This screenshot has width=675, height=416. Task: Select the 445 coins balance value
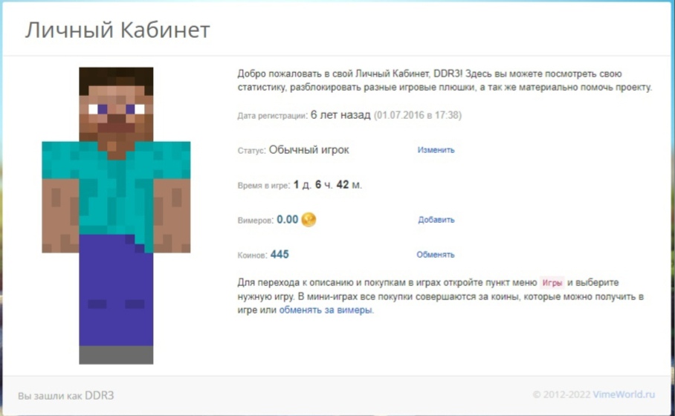pos(280,255)
